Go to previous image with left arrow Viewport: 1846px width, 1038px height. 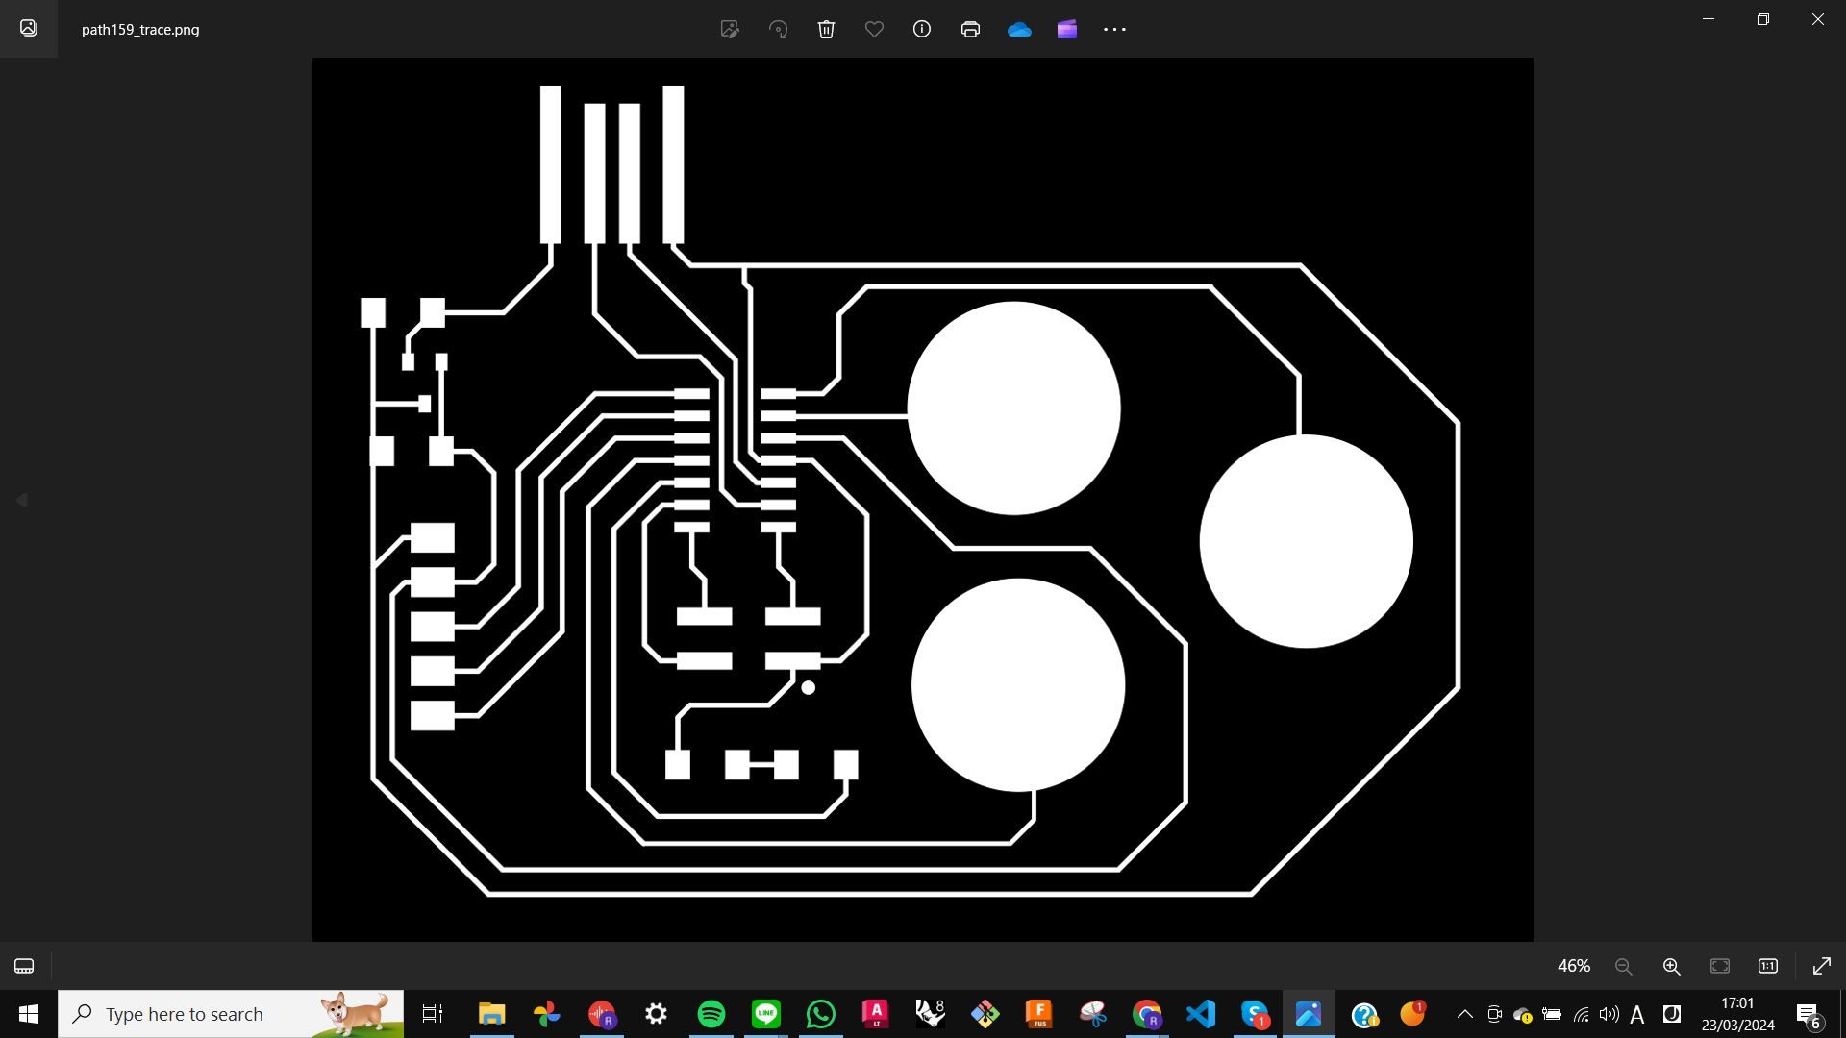(x=22, y=500)
